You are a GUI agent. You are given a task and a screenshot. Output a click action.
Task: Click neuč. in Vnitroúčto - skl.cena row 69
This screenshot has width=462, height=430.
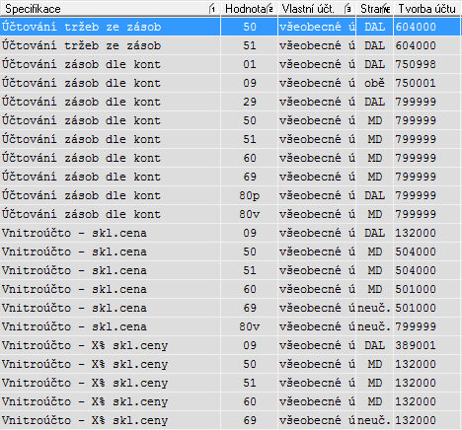(x=374, y=308)
